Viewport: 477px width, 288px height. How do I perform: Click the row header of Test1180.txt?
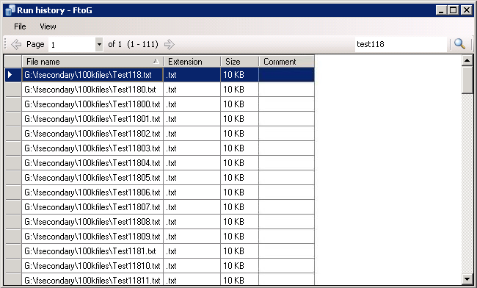[13, 90]
